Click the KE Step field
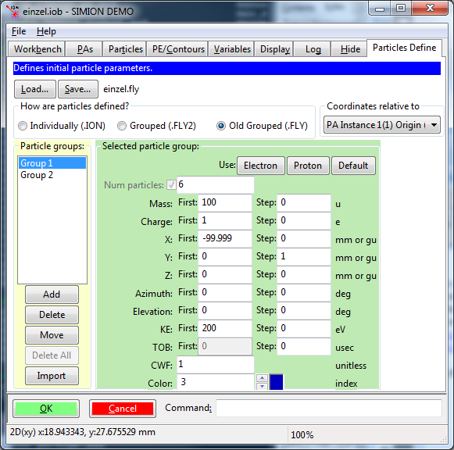This screenshot has height=450, width=454. (304, 328)
